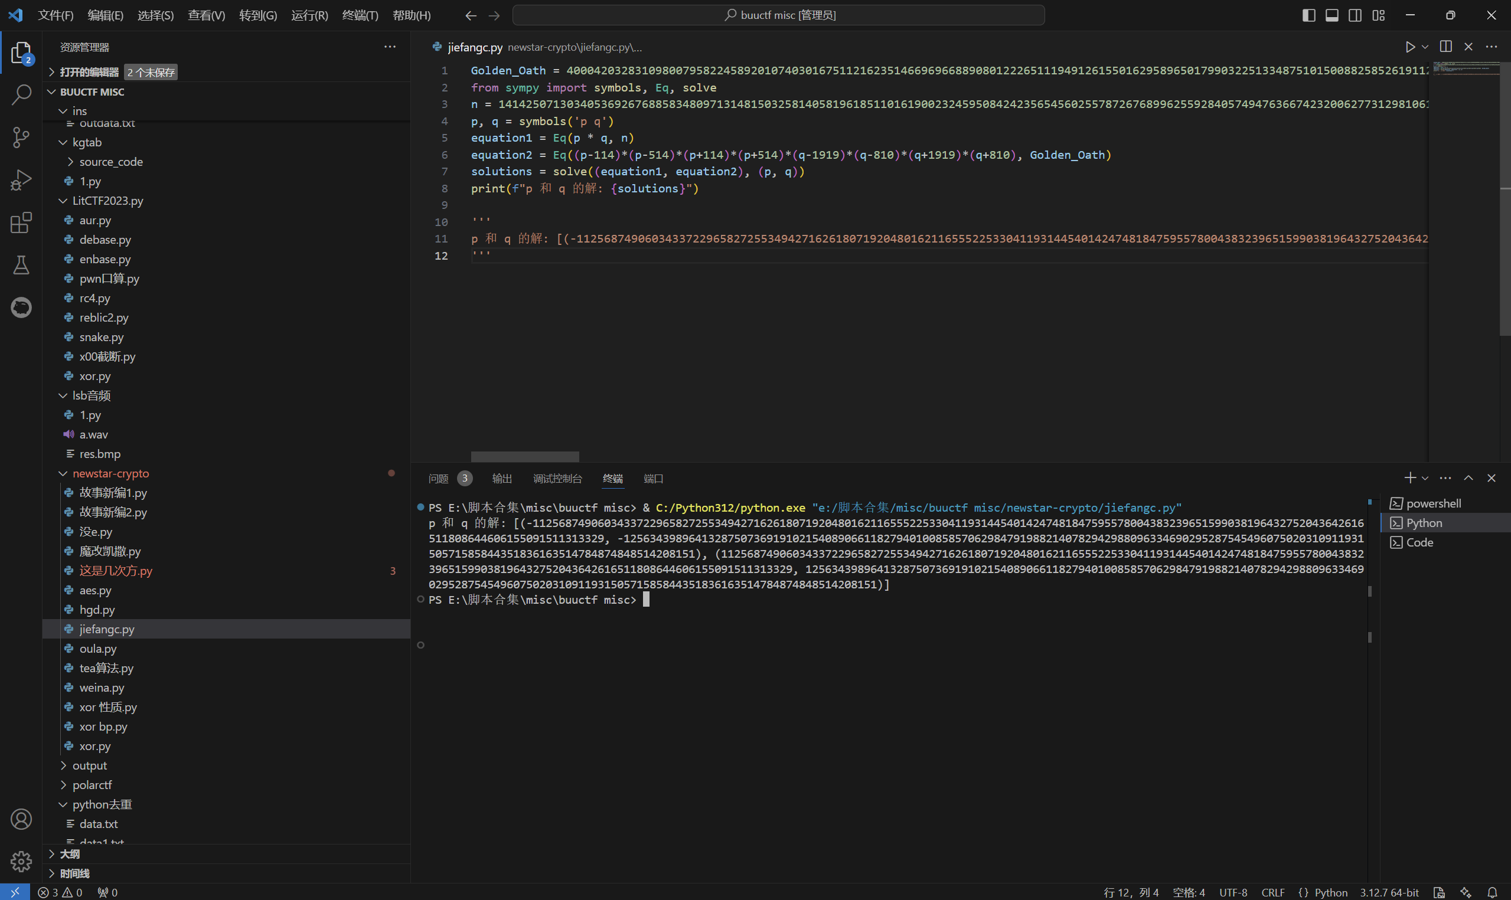The width and height of the screenshot is (1511, 900).
Task: Change line ending CRLF in status bar
Action: point(1272,892)
